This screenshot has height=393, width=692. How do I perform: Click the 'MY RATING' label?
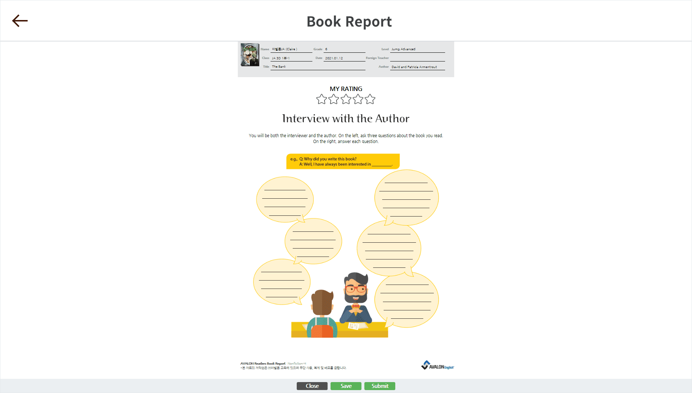[346, 89]
